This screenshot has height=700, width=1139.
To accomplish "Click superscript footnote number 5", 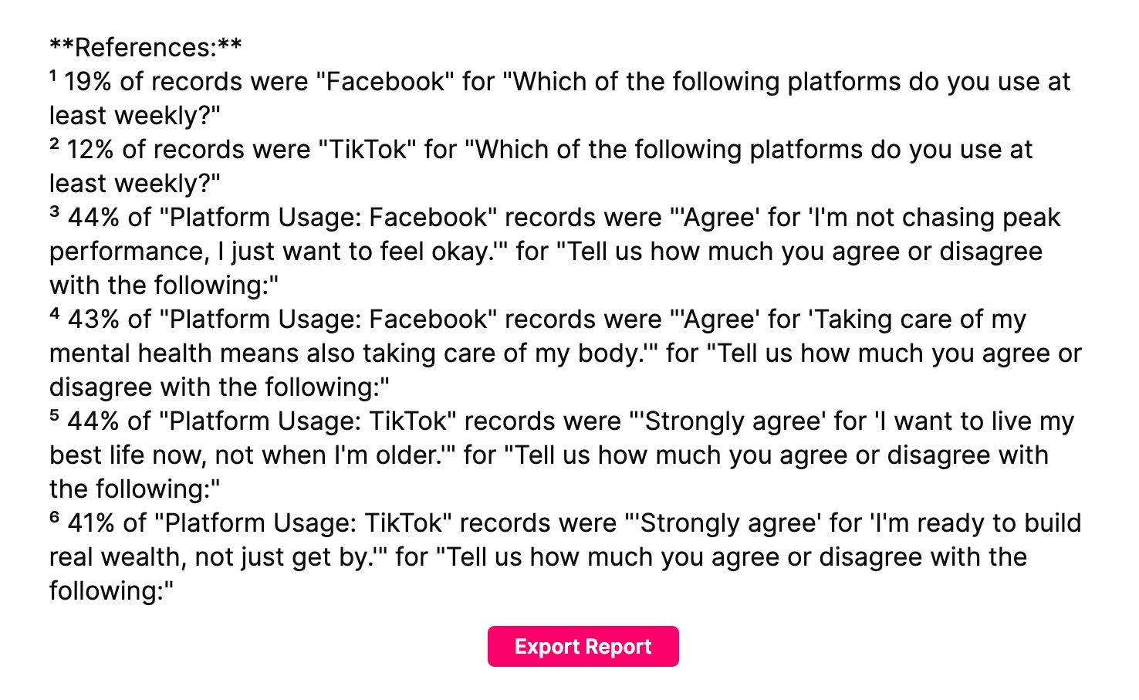I will click(54, 416).
